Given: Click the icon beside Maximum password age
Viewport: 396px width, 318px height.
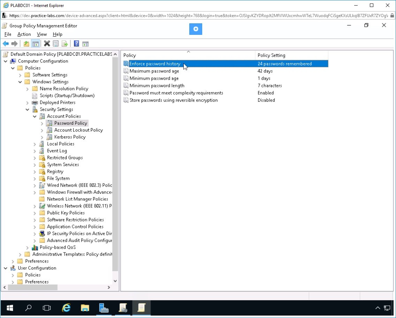Looking at the screenshot, I should tap(126, 71).
